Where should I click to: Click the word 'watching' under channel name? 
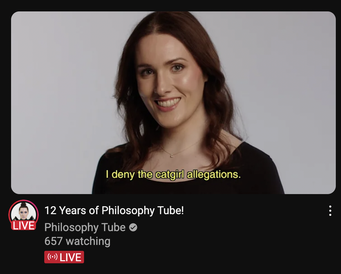pos(88,241)
